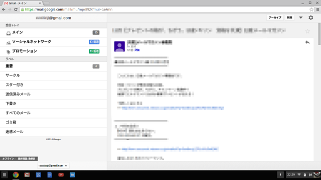Open a new browser tab
This screenshot has width=321, height=180.
coord(47,3)
